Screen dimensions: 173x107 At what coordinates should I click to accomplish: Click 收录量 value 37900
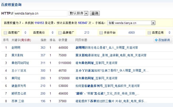pos(62,101)
